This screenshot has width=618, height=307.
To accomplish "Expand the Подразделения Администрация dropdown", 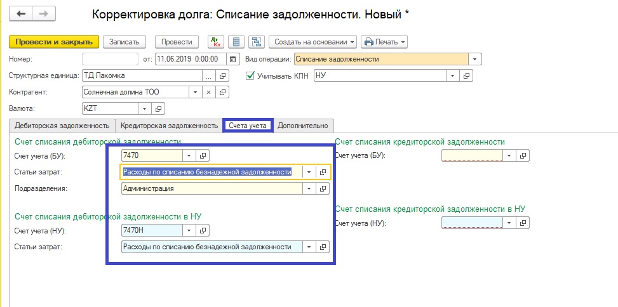I will pos(309,188).
